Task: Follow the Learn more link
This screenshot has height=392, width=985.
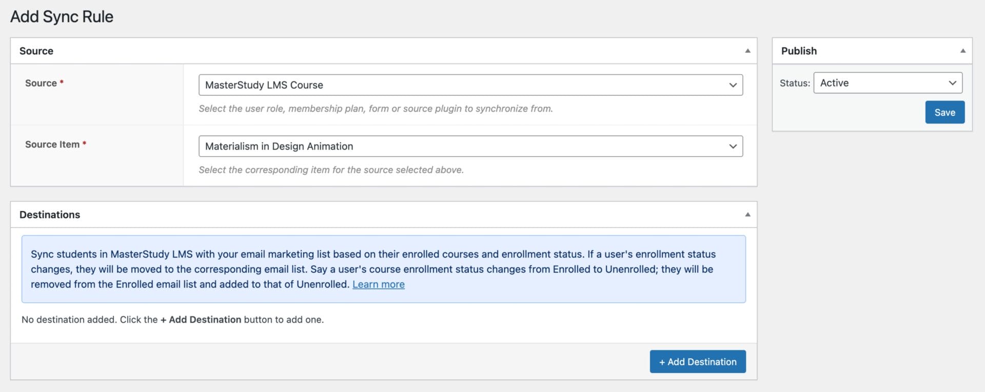Action: [x=379, y=284]
